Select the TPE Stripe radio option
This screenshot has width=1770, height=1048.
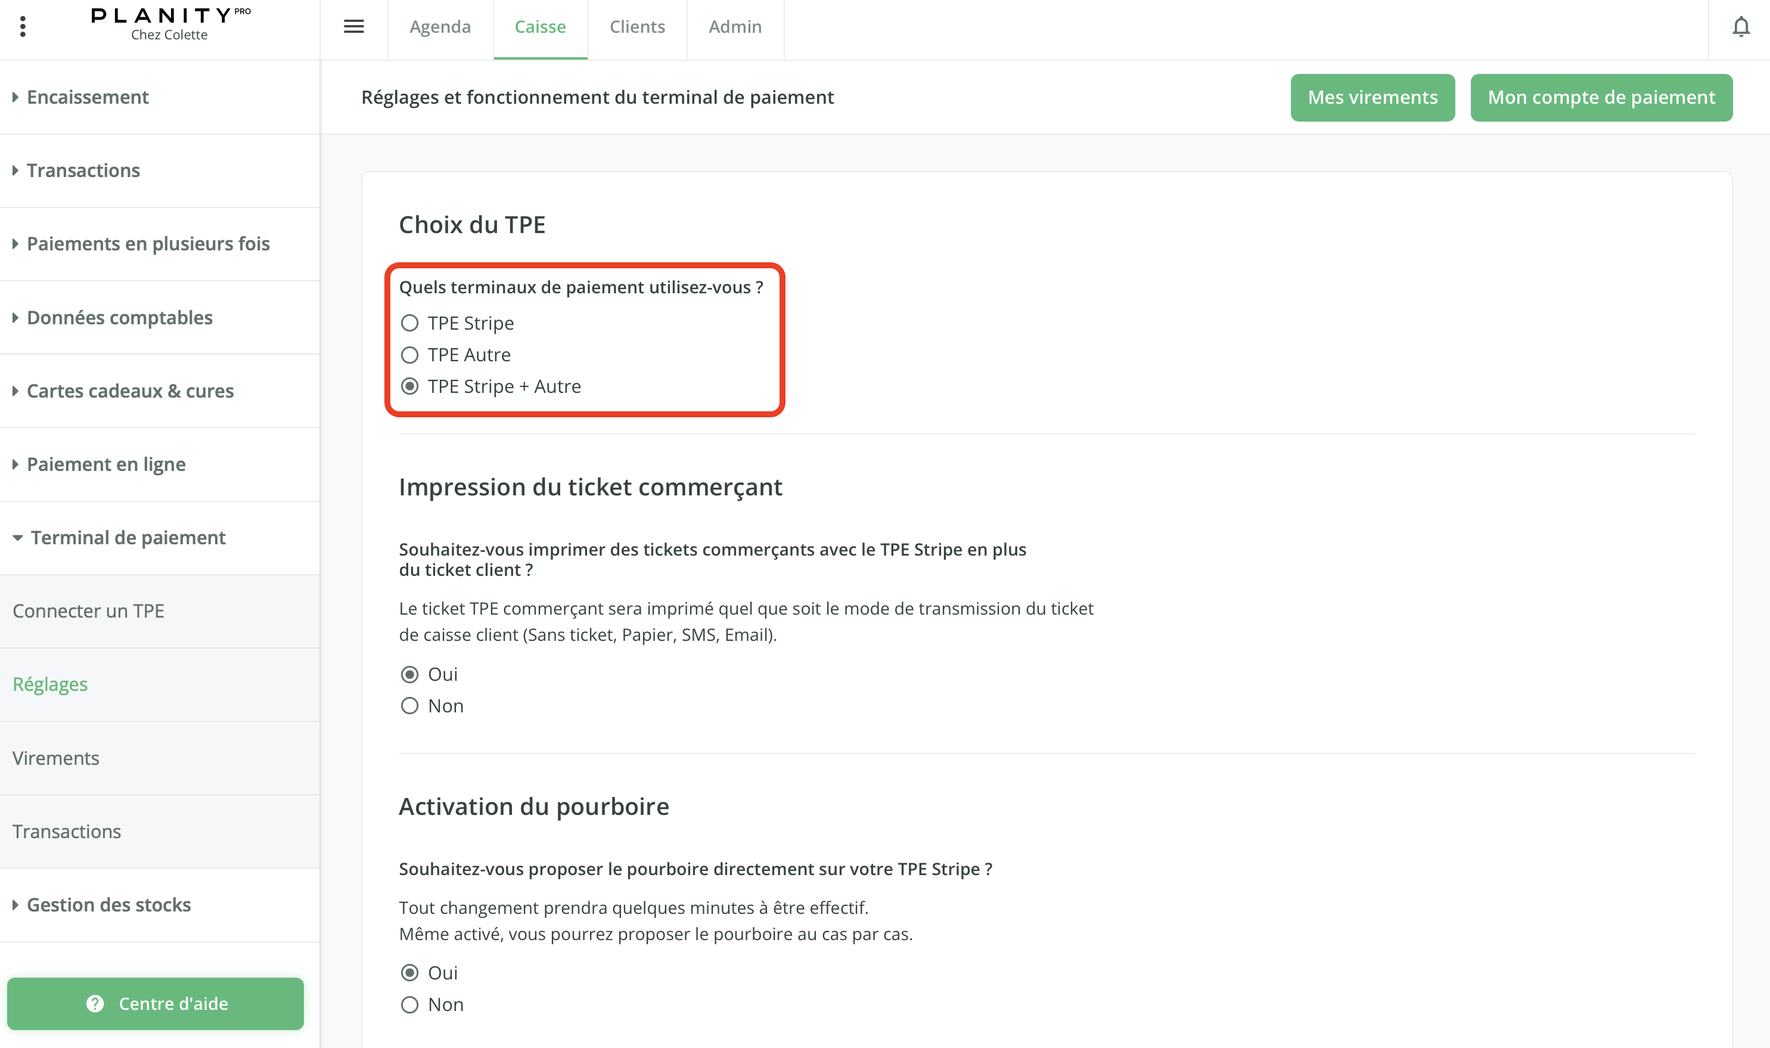point(409,324)
